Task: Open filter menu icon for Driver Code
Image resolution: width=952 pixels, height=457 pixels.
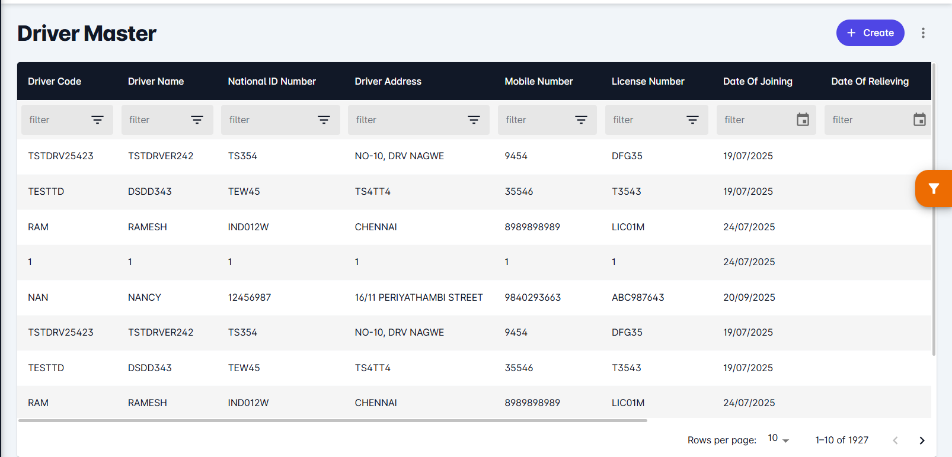Action: (97, 120)
